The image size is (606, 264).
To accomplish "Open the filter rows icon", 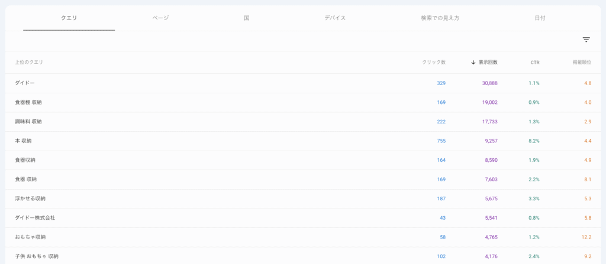I will [x=586, y=40].
